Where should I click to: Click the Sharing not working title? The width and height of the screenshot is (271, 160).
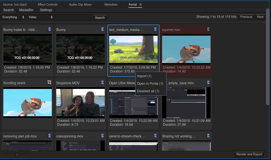click(x=179, y=136)
